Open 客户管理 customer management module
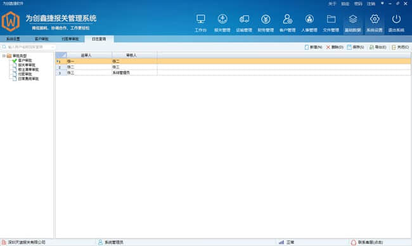Screen dimensions: 412x246 coord(288,23)
